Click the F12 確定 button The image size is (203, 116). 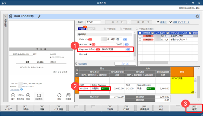(195, 108)
